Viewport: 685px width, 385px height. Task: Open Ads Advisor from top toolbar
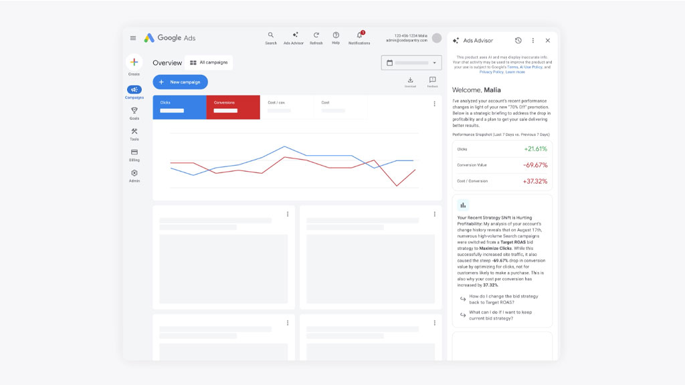pos(294,35)
